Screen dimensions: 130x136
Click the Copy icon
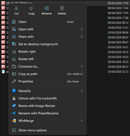coord(32,8)
